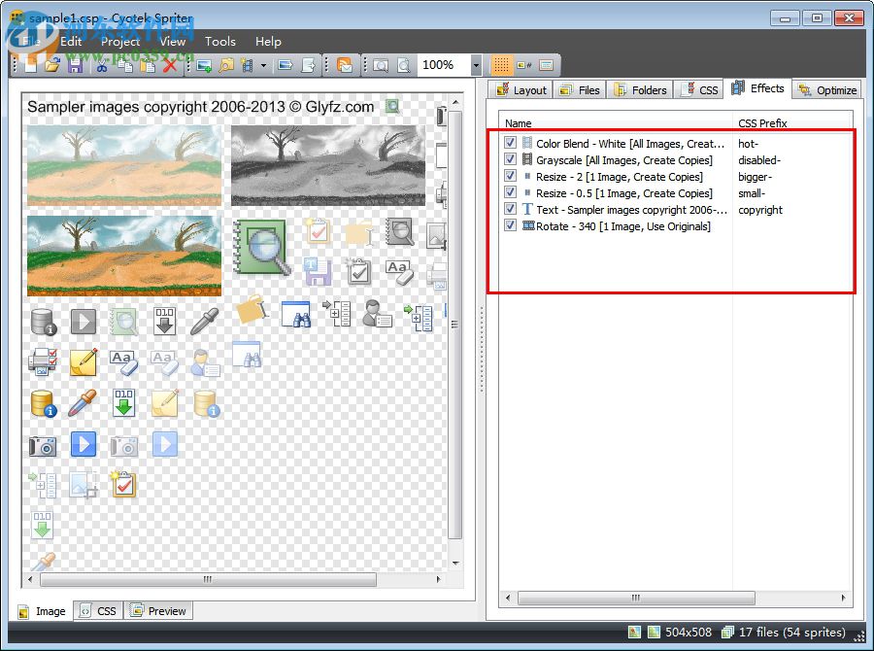Copy with the toolbar copy icon
874x651 pixels.
tap(125, 65)
